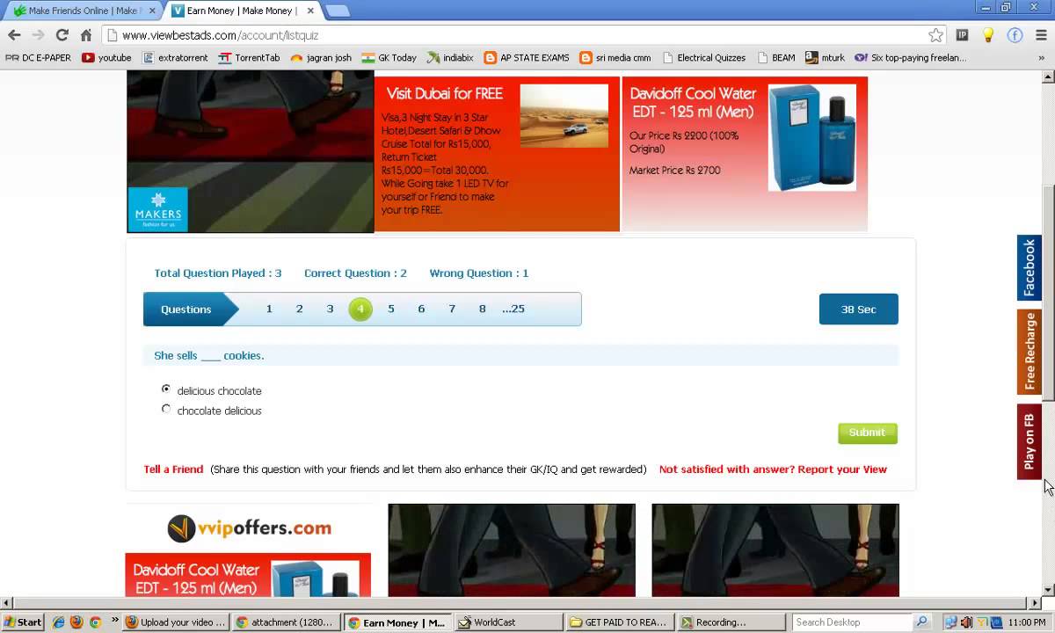Screen dimensions: 1055x633
Task: Click the highlighted question 4 marker
Action: tap(360, 309)
